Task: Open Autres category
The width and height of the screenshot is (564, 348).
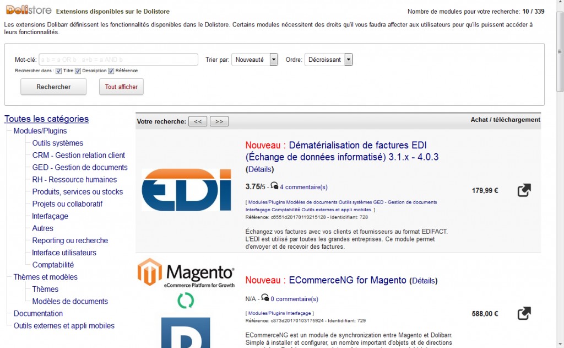Action: pyautogui.click(x=42, y=228)
